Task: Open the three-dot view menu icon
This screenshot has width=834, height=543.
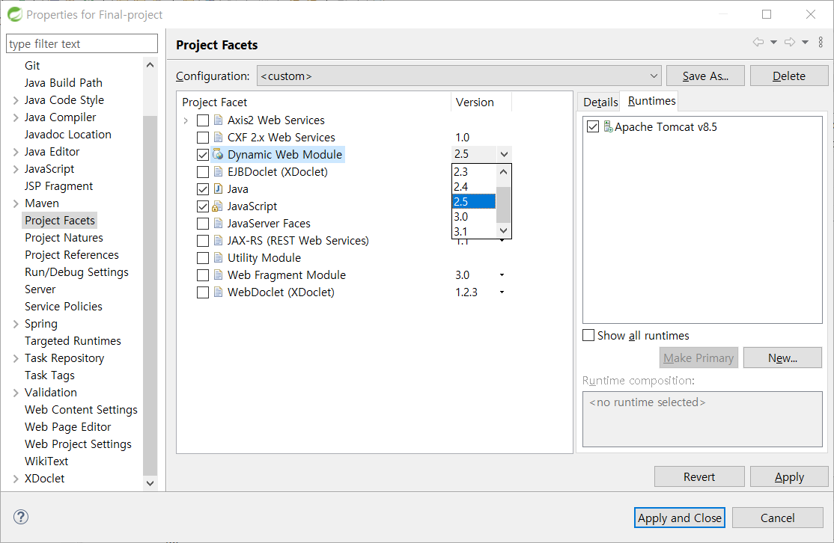Action: click(821, 42)
